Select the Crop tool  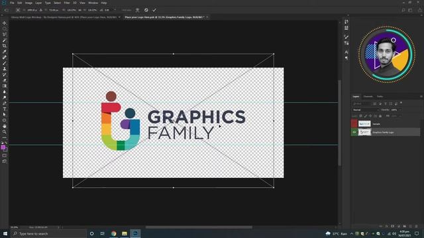[x=5, y=46]
